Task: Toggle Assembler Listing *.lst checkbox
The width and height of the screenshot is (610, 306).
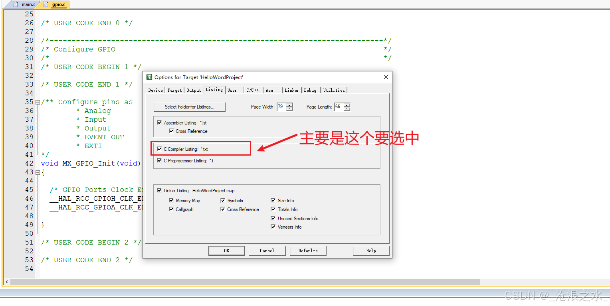Action: point(160,123)
